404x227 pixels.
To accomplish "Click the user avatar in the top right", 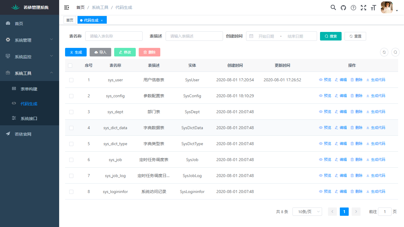I will [x=387, y=7].
